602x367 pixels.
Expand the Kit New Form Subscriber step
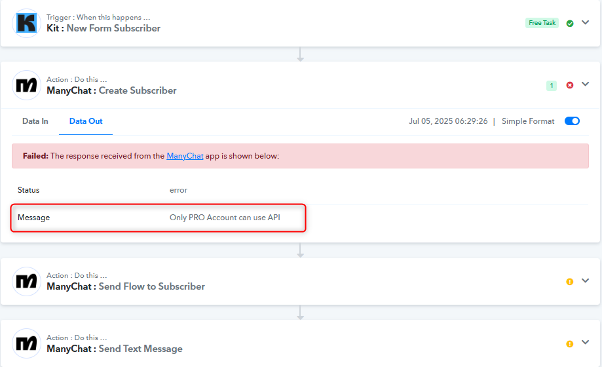(585, 23)
